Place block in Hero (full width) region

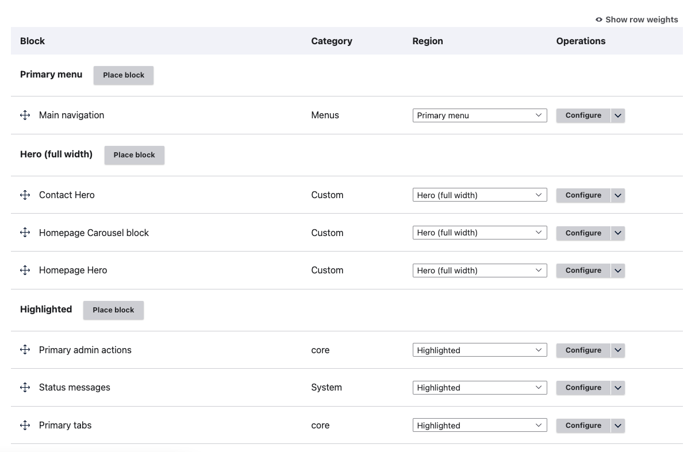click(134, 155)
